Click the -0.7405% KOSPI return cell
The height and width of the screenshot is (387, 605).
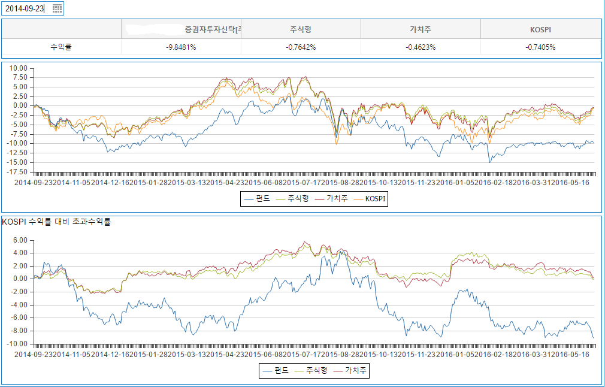click(540, 47)
